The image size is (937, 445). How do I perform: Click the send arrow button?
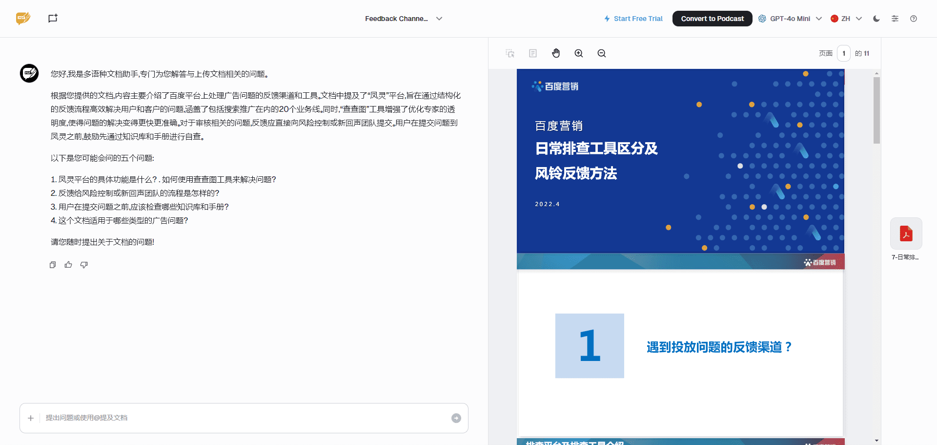pos(456,418)
